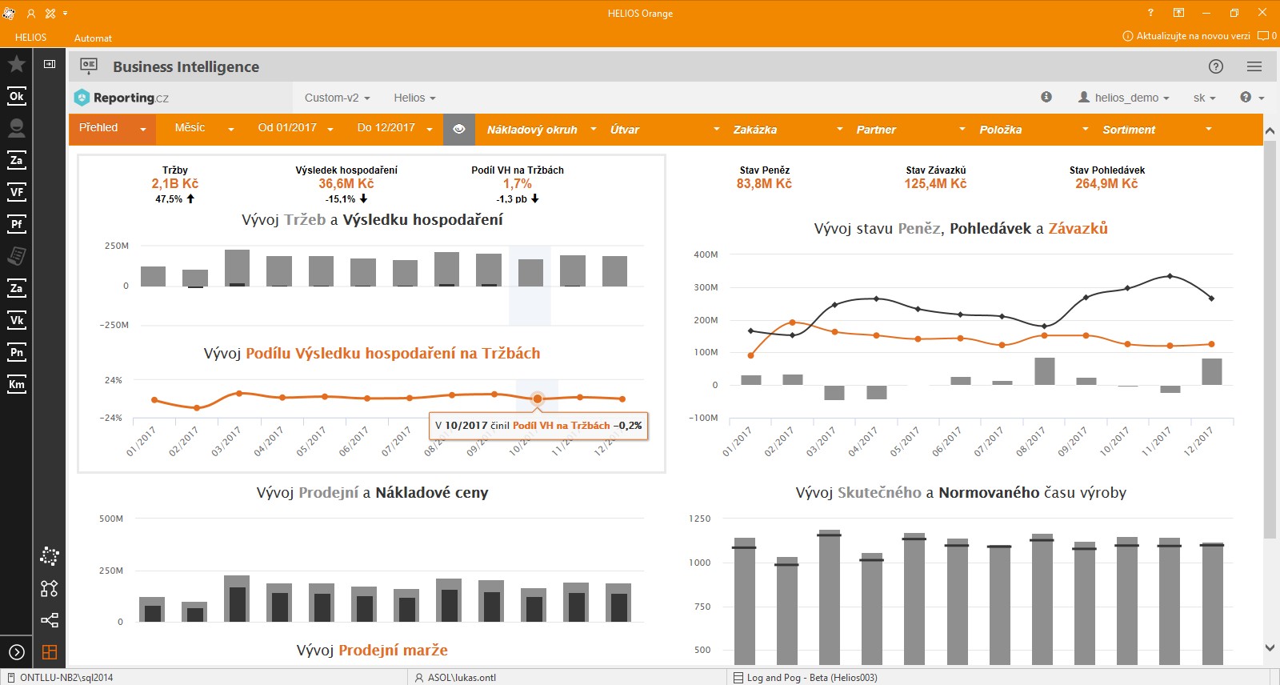Open the Km sidebar module icon
This screenshot has height=685, width=1280.
tap(16, 384)
